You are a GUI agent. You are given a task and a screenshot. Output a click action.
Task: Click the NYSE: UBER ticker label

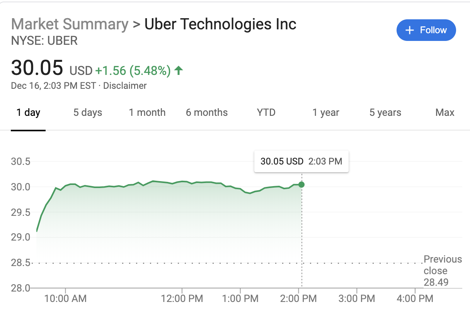pyautogui.click(x=44, y=40)
